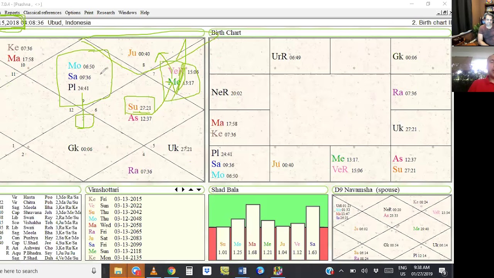Click the D9 Navamsha (spouse) panel title
This screenshot has width=494, height=278.
[367, 190]
